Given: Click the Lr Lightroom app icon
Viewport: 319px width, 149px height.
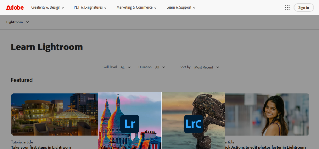Looking at the screenshot, I should [130, 124].
